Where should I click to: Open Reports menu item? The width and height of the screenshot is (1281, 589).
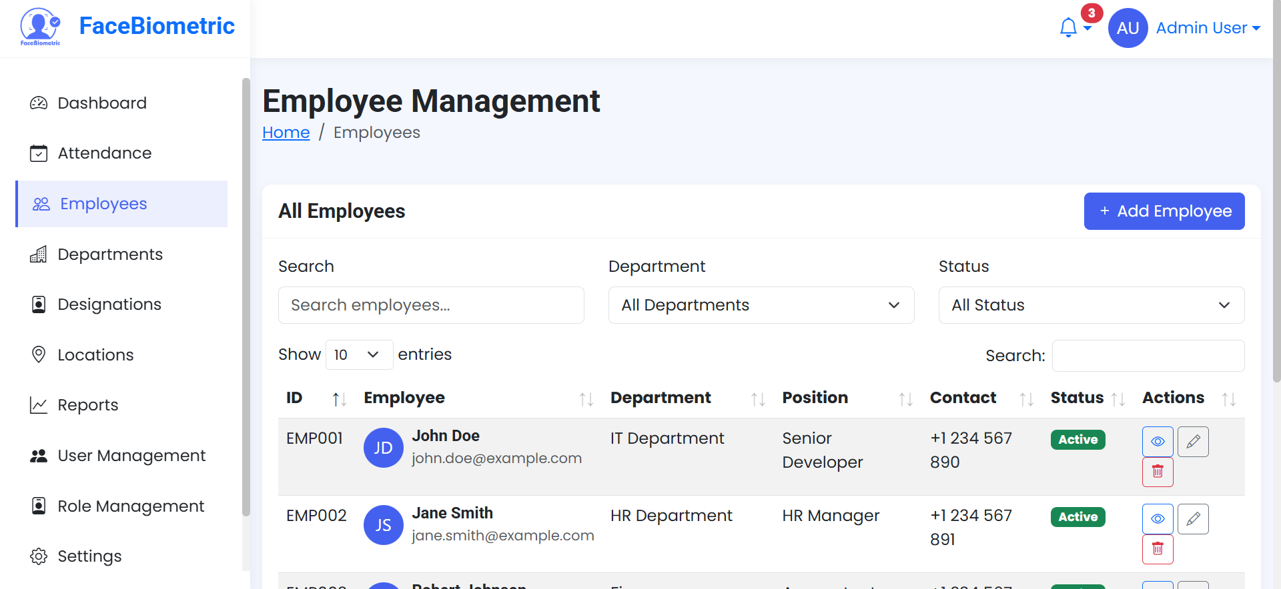coord(121,405)
